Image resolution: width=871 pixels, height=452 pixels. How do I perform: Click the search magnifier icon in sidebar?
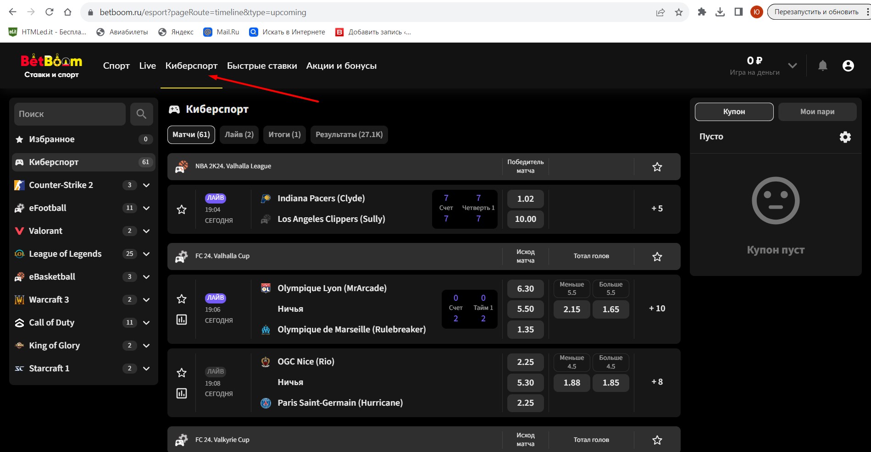(141, 114)
